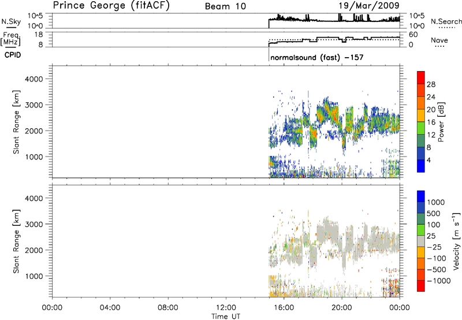The height and width of the screenshot is (320, 462).
Task: Click the '3000' tick in the power panel
Action: [x=33, y=105]
